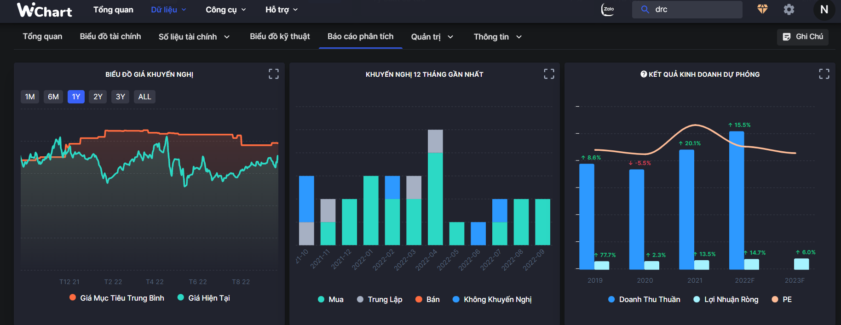Select the 6M time range button
The width and height of the screenshot is (841, 325).
(x=53, y=97)
